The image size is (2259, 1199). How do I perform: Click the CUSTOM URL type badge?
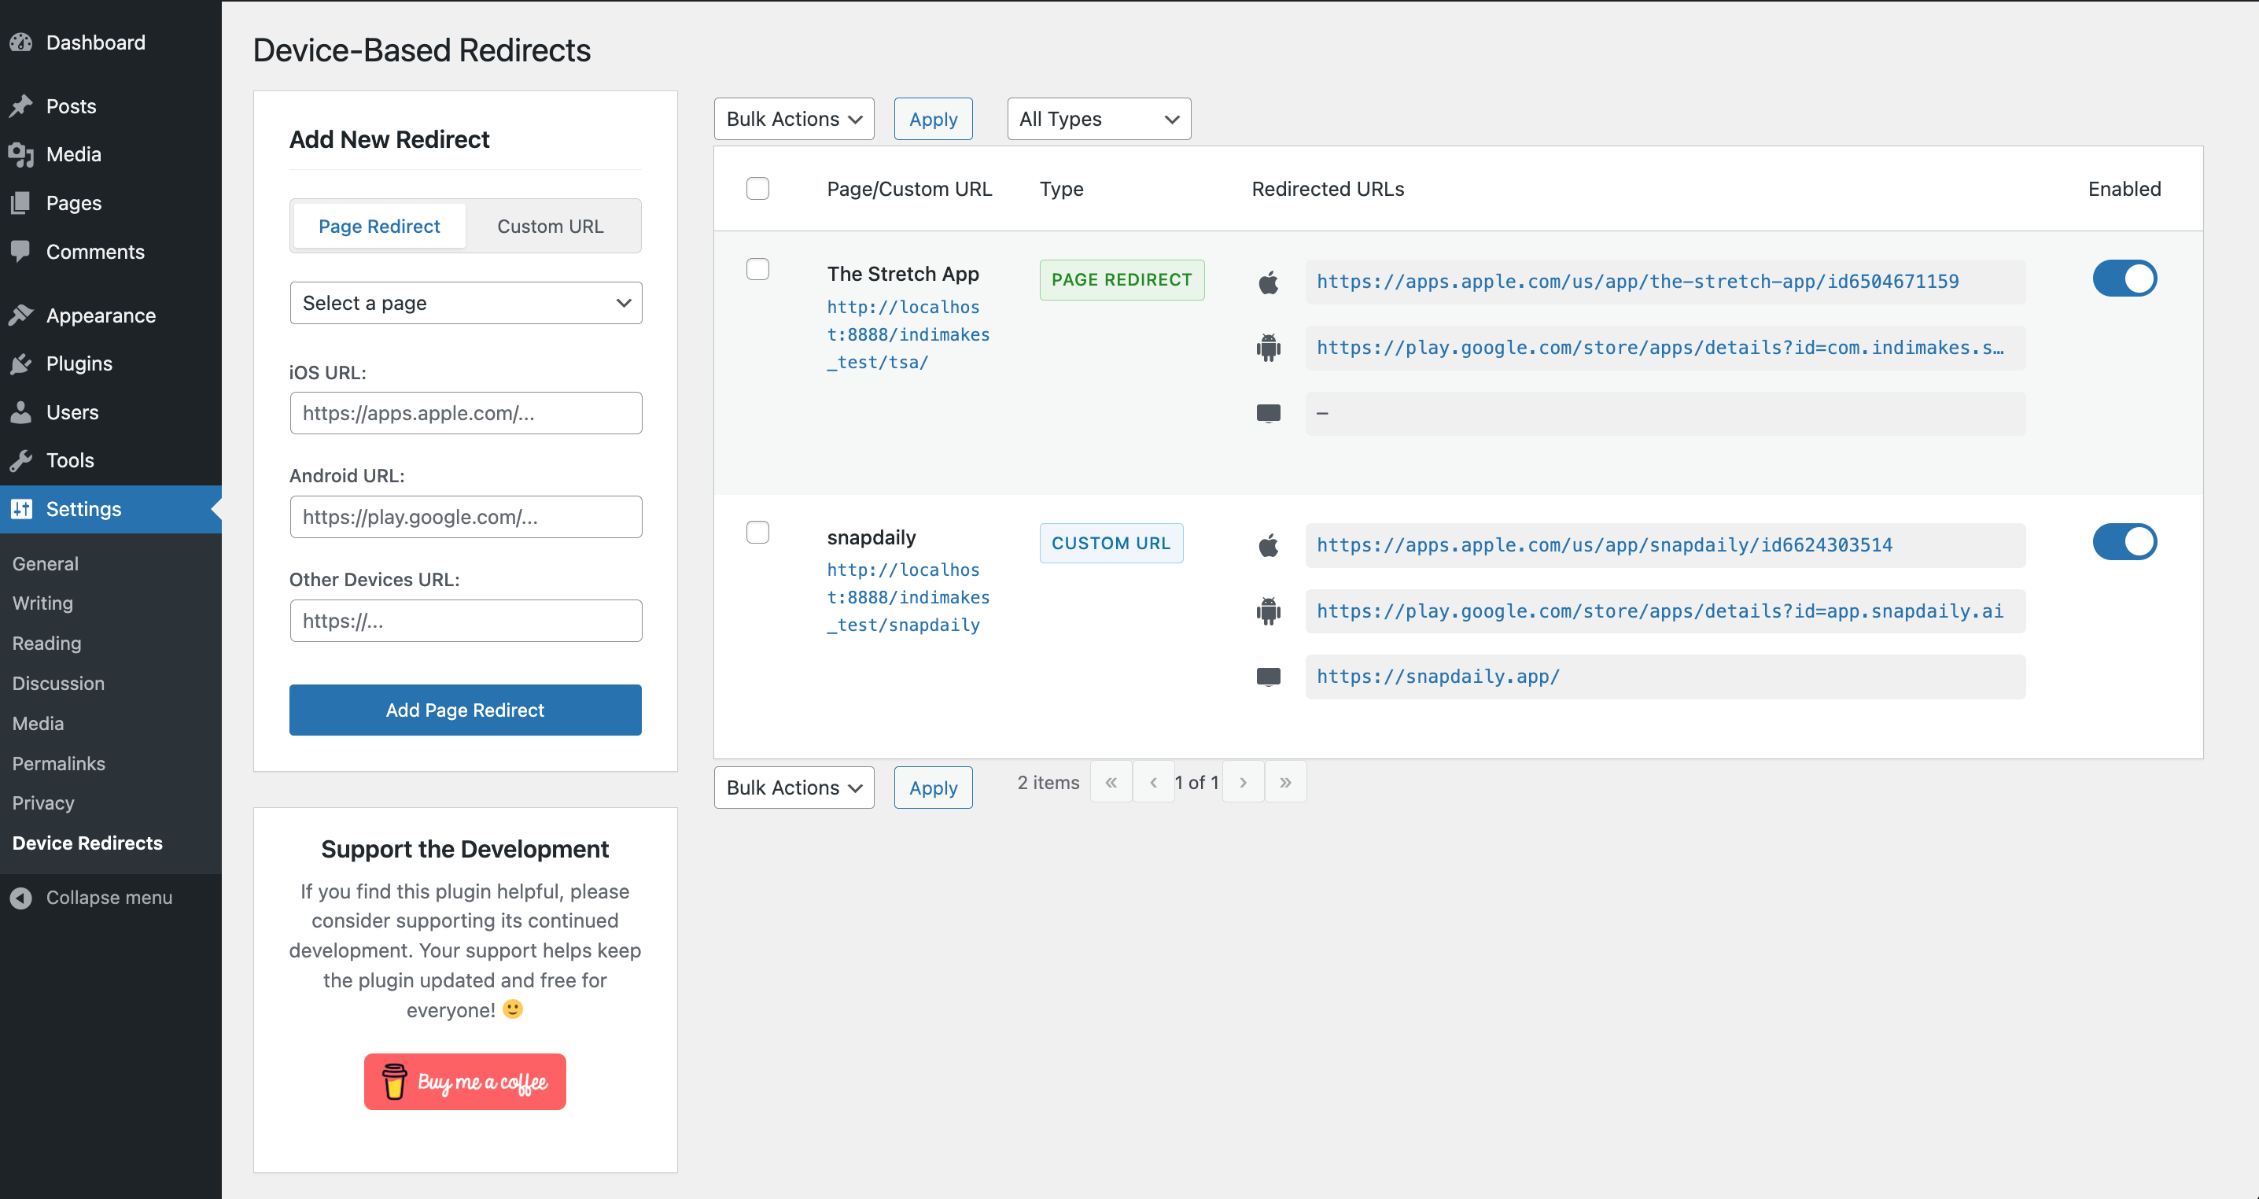pos(1111,543)
